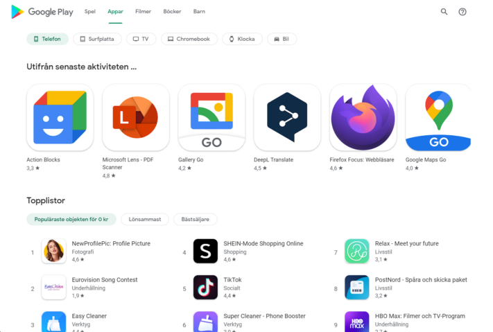Select the Surfplatta device filter
493x332 pixels.
(98, 39)
